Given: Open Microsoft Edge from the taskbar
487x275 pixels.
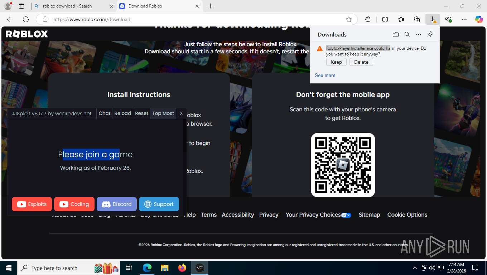Looking at the screenshot, I should (x=147, y=268).
